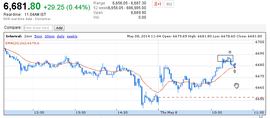Click the 52 week range value
Image resolution: width=270 pixels, height=118 pixels.
[127, 8]
